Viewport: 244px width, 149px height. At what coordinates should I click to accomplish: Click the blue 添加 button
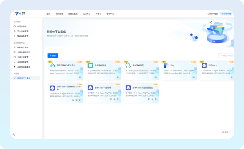pyautogui.click(x=53, y=56)
